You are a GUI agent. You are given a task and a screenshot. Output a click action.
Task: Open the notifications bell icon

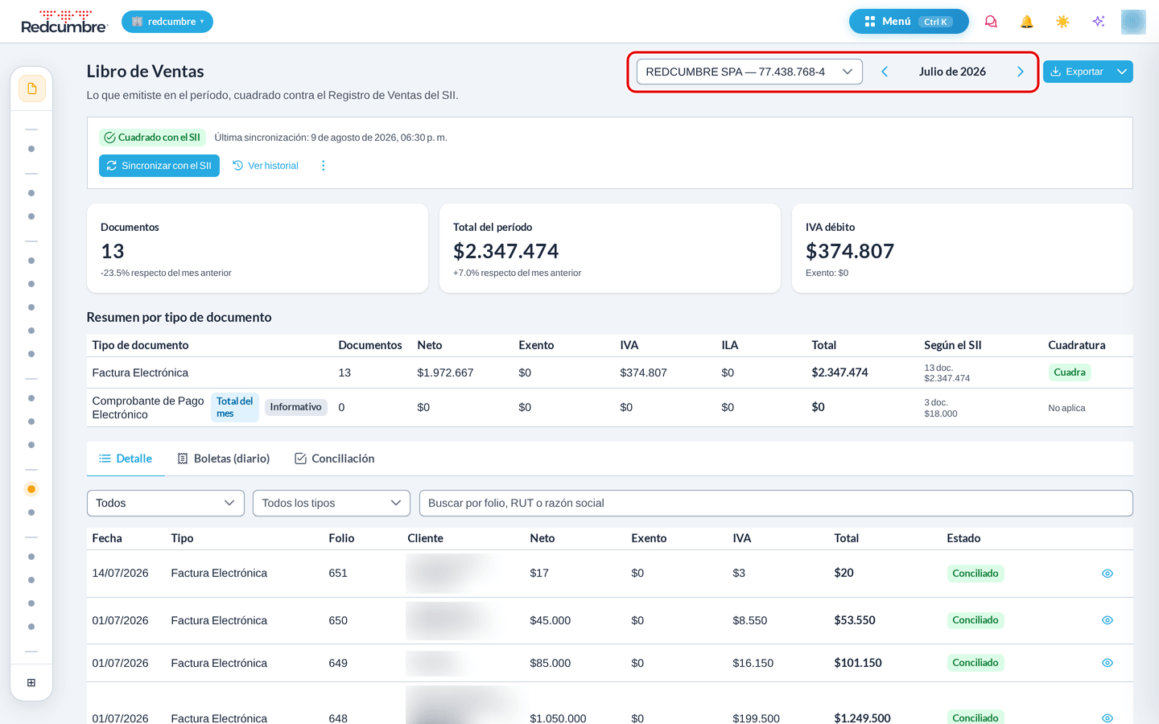[1026, 22]
